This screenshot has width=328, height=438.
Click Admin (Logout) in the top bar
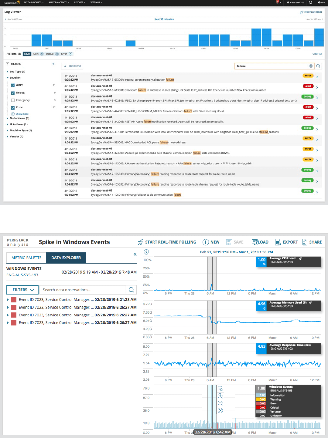point(296,2)
